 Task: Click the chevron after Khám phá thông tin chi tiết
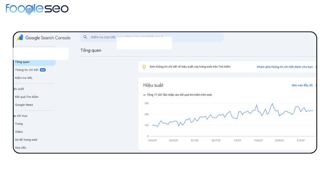click(316, 67)
